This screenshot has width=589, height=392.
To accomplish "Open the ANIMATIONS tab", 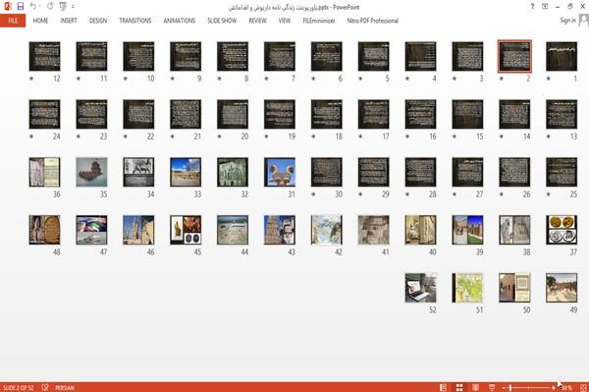I will [x=180, y=21].
